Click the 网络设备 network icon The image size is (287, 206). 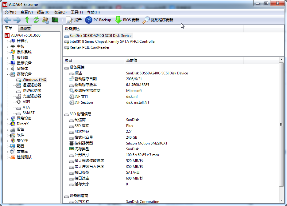point(13,118)
